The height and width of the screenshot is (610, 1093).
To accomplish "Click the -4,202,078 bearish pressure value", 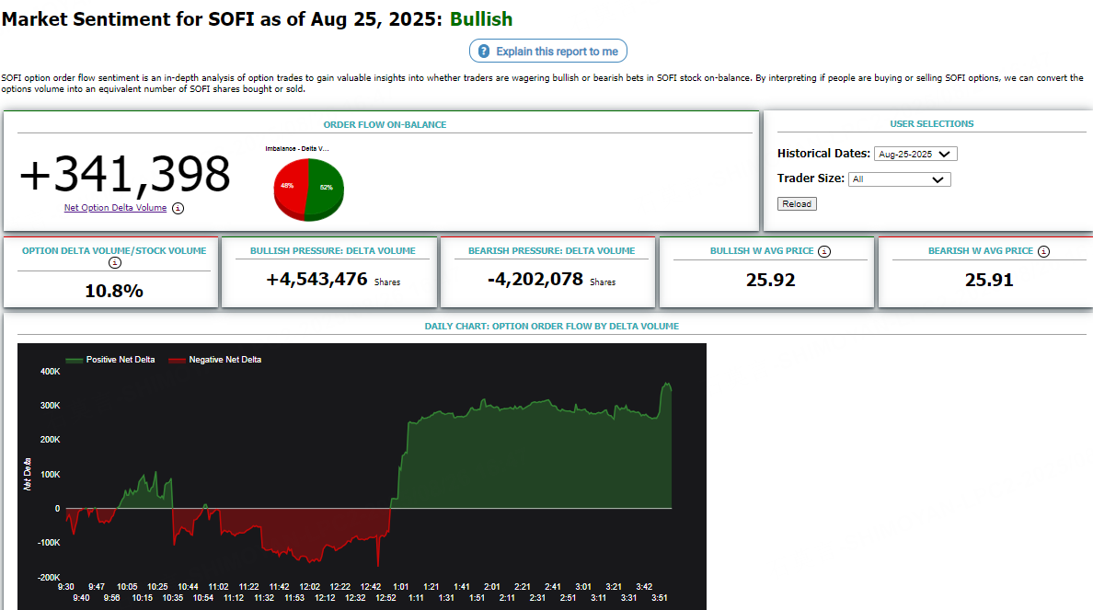I will tap(535, 280).
